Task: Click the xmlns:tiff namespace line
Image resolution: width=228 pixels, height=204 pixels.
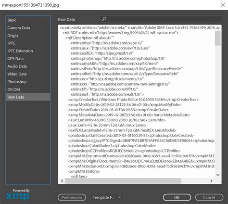Action: click(x=104, y=89)
